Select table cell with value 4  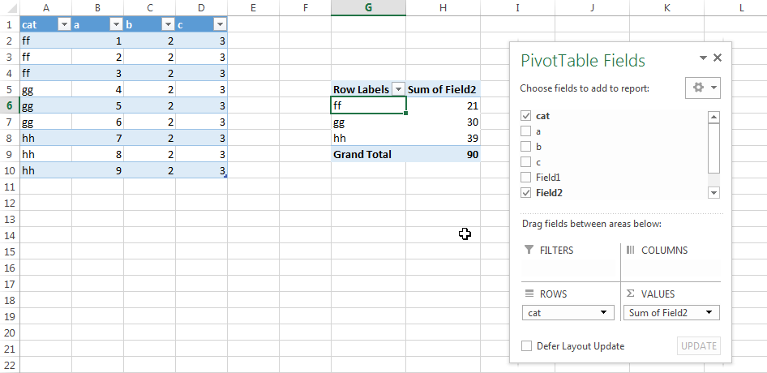97,89
